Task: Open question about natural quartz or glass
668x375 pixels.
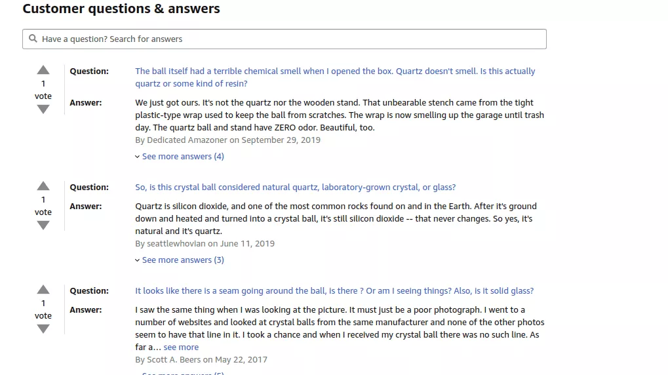Action: click(x=295, y=187)
